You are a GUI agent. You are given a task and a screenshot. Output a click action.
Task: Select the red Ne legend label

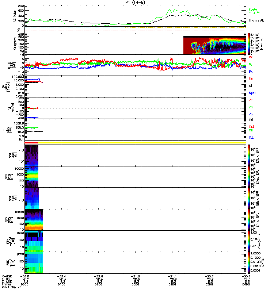click(x=251, y=78)
